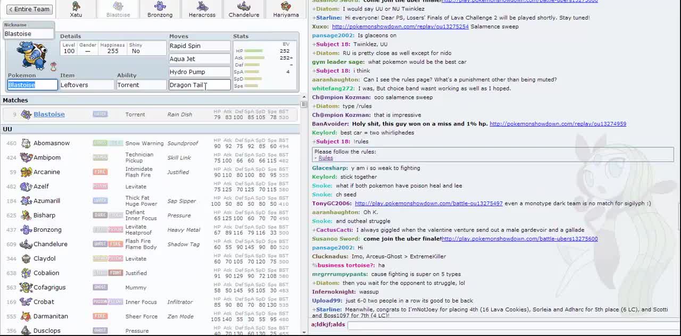The height and width of the screenshot is (336, 681).
Task: Click the Torrent ability field
Action: pos(142,85)
